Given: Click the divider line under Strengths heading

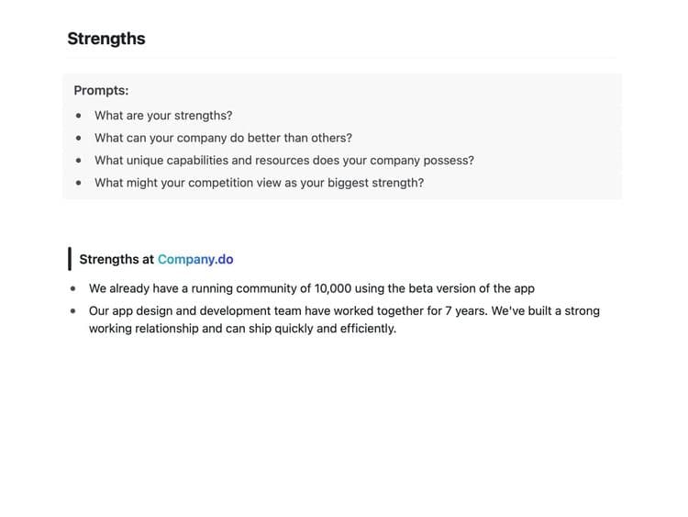Looking at the screenshot, I should [342, 58].
